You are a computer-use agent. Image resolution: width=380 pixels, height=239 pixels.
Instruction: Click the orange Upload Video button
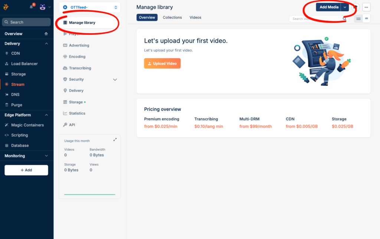click(x=163, y=63)
